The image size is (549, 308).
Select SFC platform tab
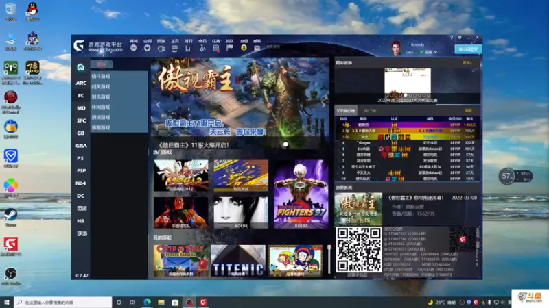click(x=81, y=120)
